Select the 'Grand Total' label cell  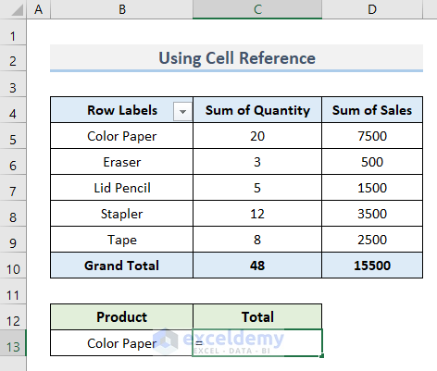tap(122, 266)
